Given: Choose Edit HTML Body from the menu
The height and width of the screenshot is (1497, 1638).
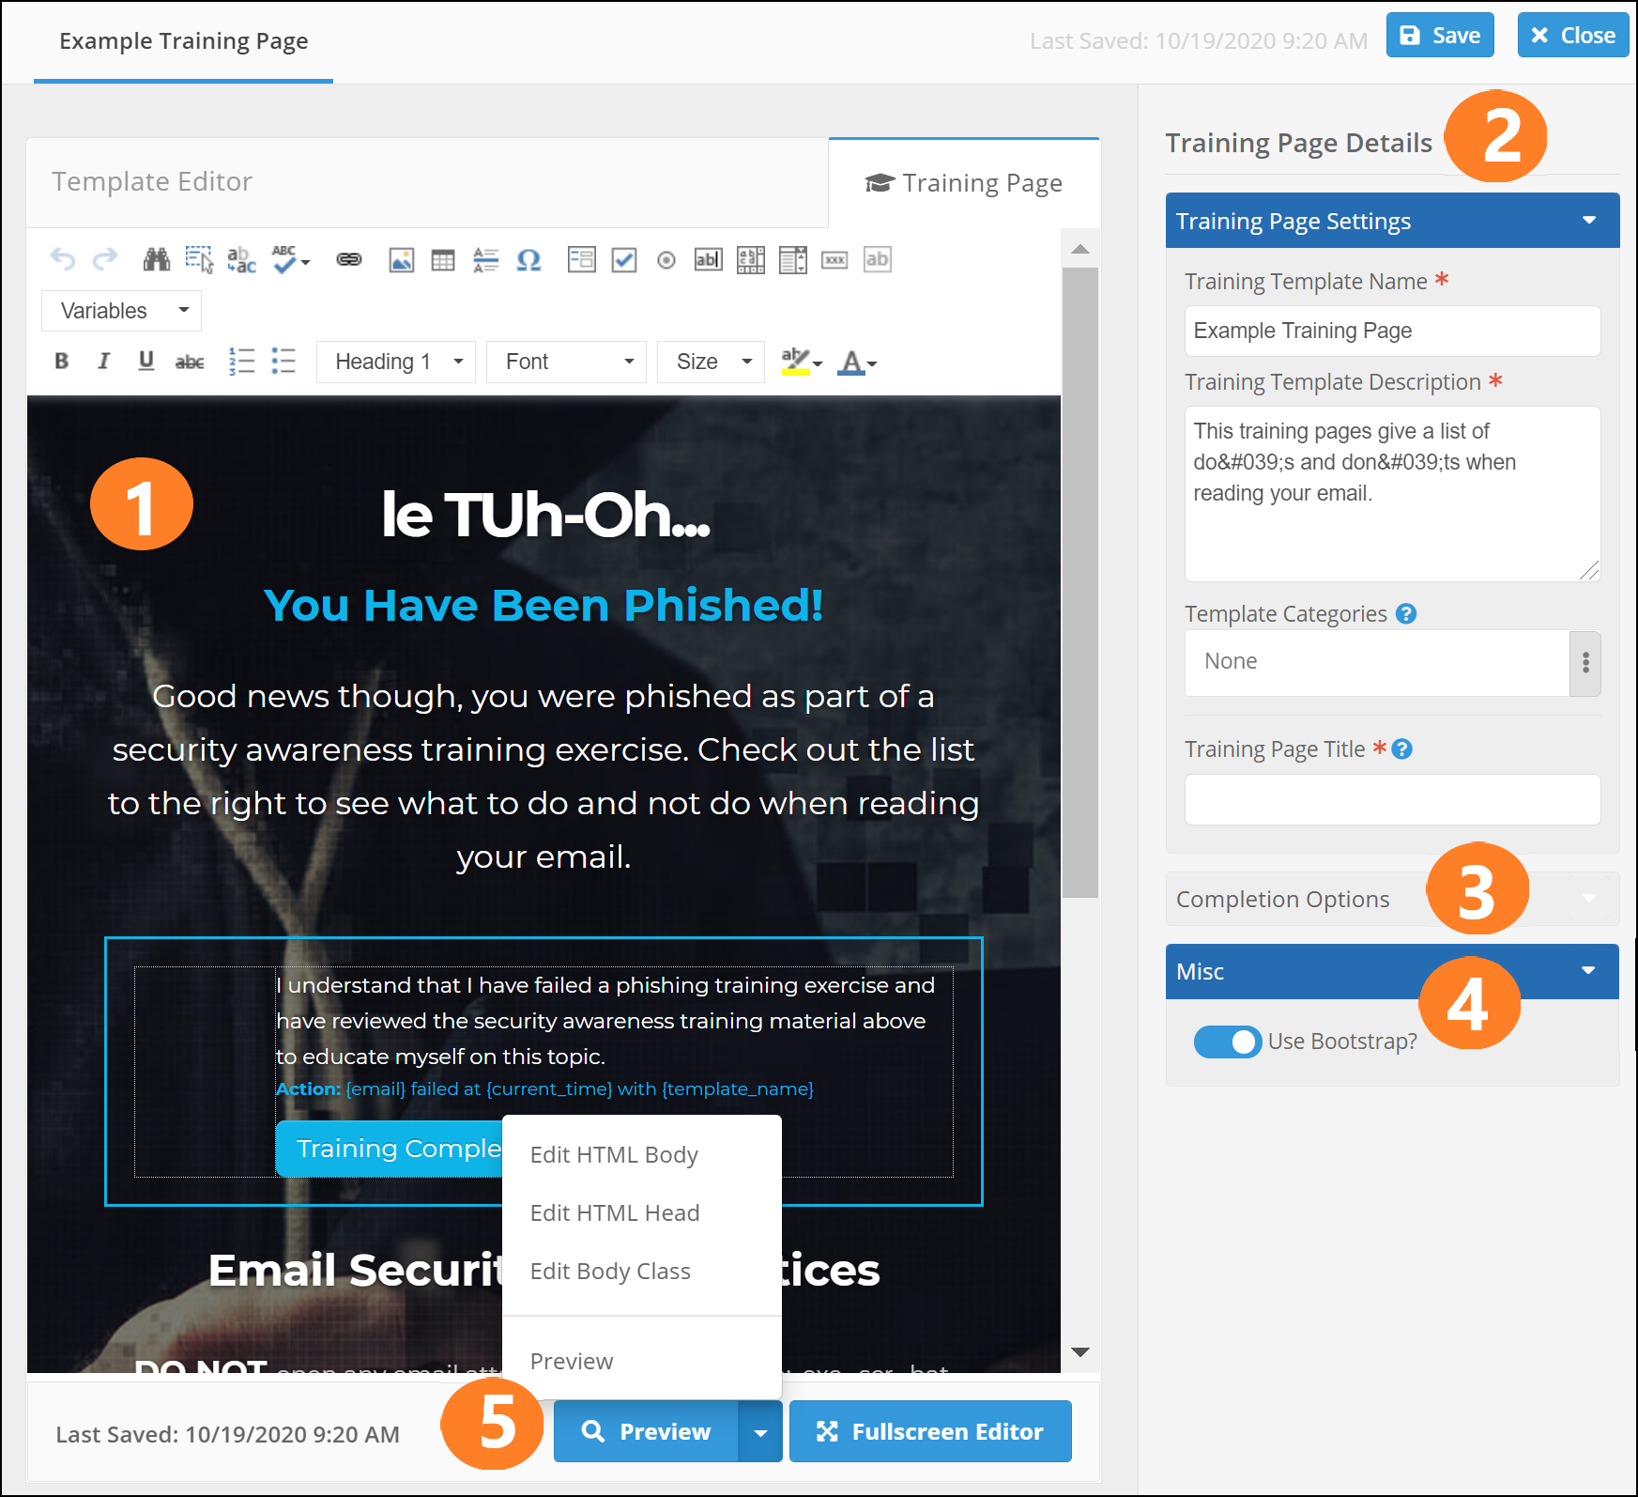Looking at the screenshot, I should click(614, 1155).
